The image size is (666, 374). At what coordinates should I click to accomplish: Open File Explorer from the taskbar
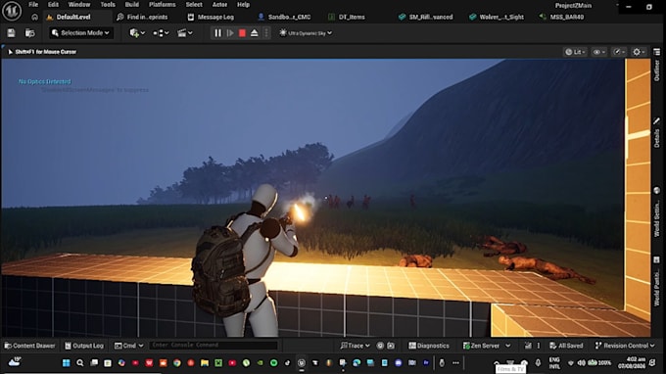click(x=205, y=363)
